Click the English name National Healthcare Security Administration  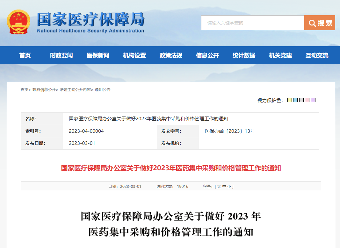tap(90, 31)
